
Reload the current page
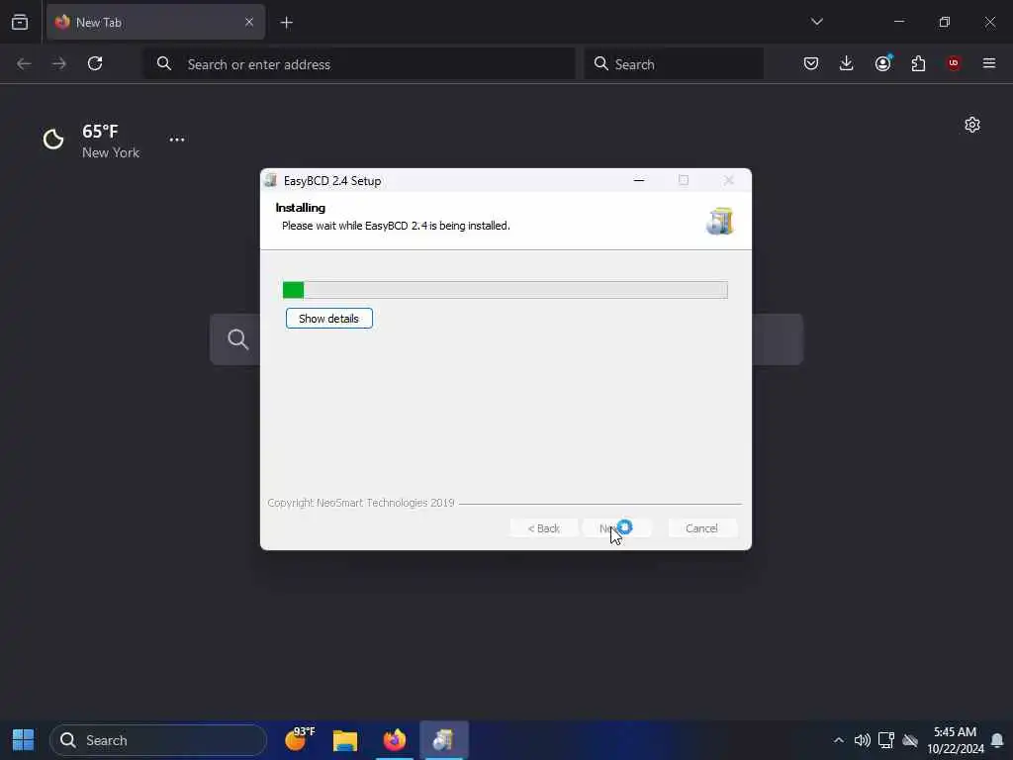(x=95, y=63)
